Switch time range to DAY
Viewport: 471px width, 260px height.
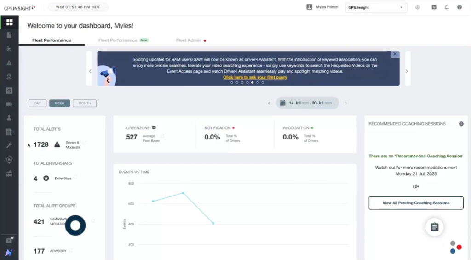(x=38, y=103)
